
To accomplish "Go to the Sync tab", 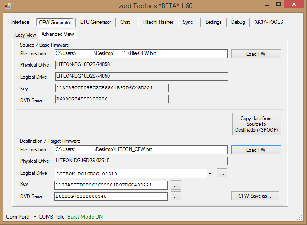I will pos(188,22).
